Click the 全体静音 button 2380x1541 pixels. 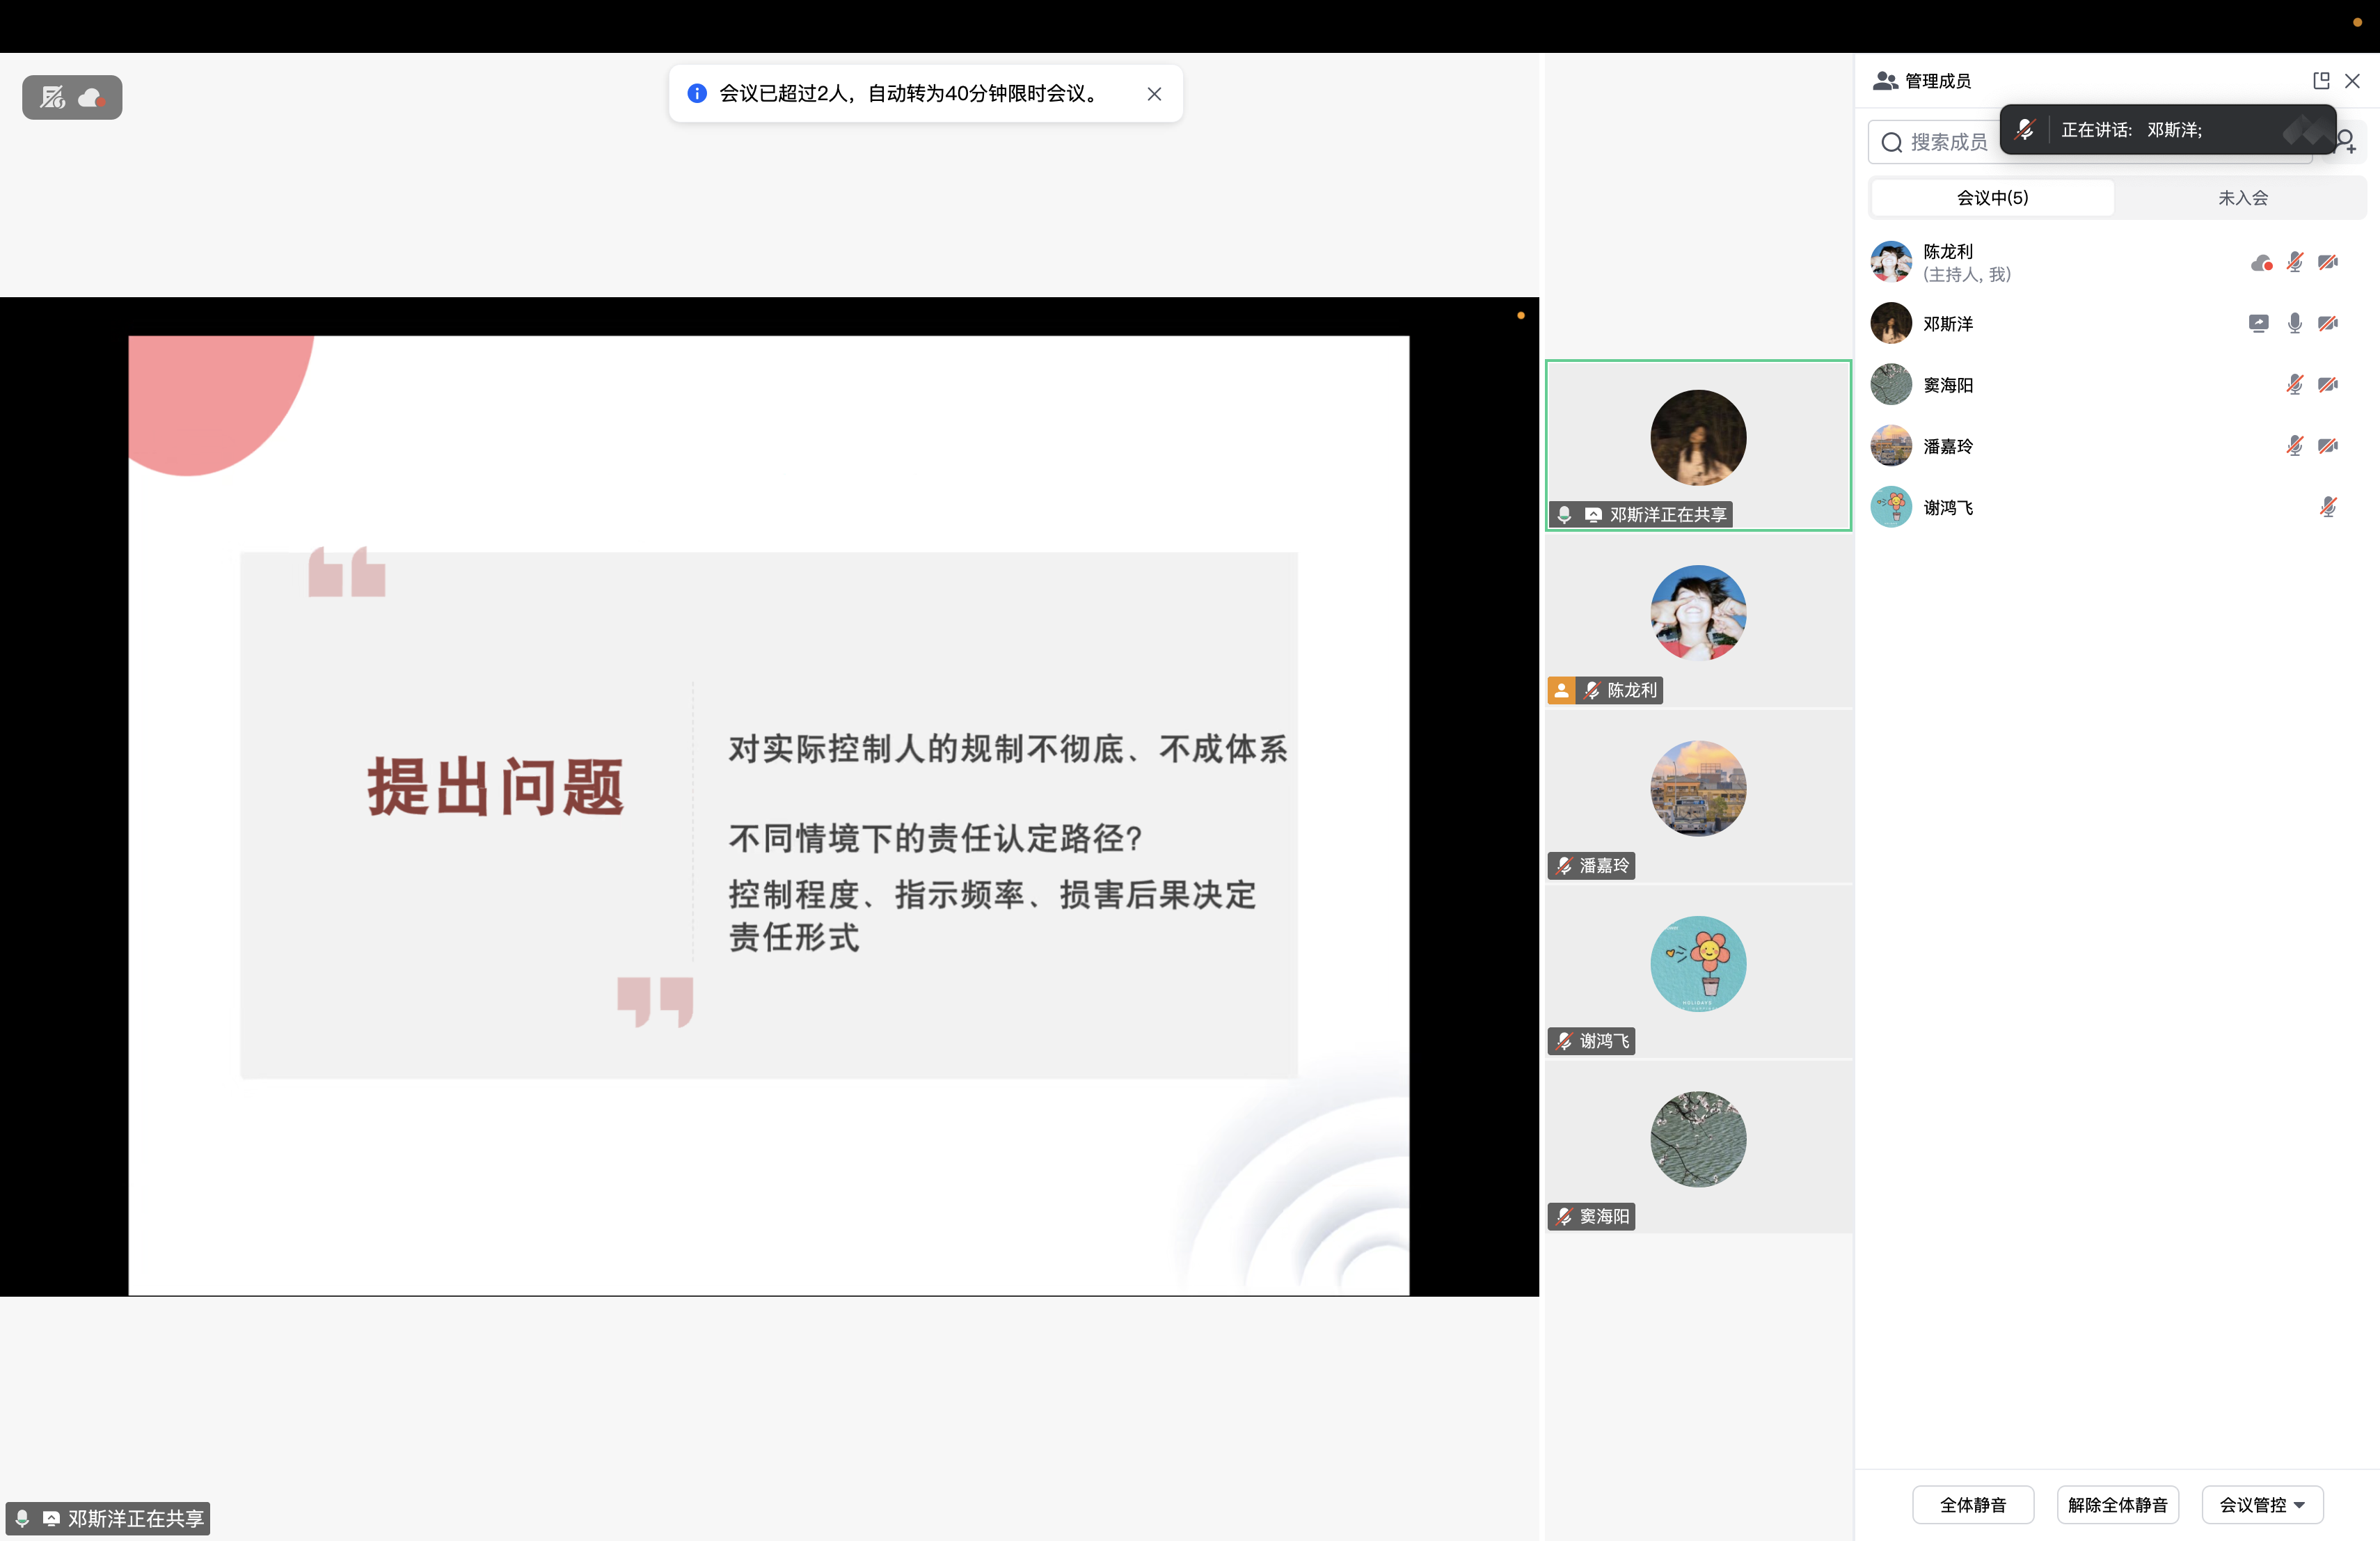(1972, 1504)
